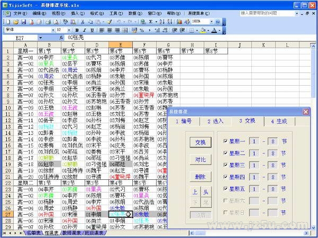Open the font name dropdown 宋体
This screenshot has height=238, width=318.
53,30
